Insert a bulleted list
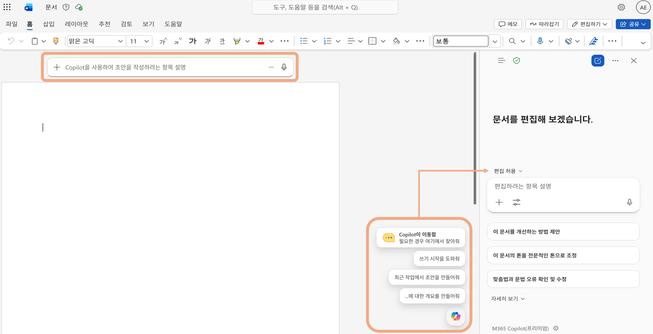 coord(304,41)
